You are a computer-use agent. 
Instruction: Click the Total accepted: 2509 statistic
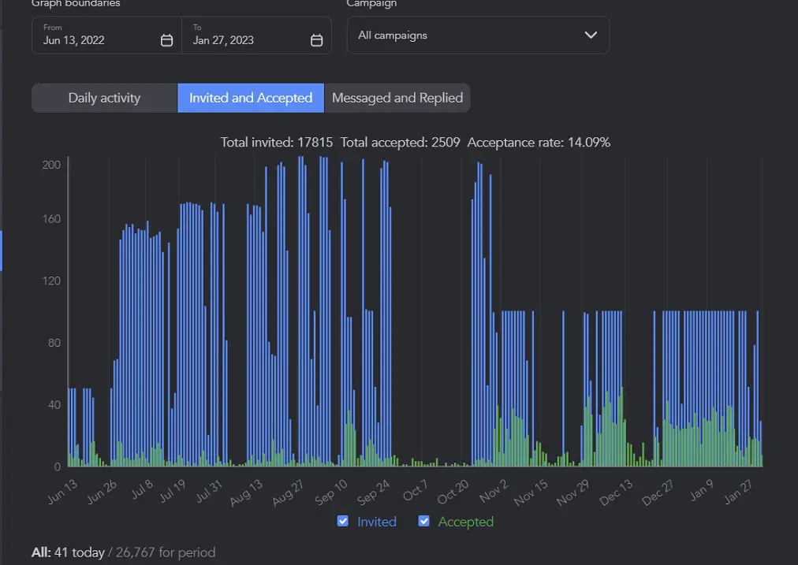click(x=401, y=143)
